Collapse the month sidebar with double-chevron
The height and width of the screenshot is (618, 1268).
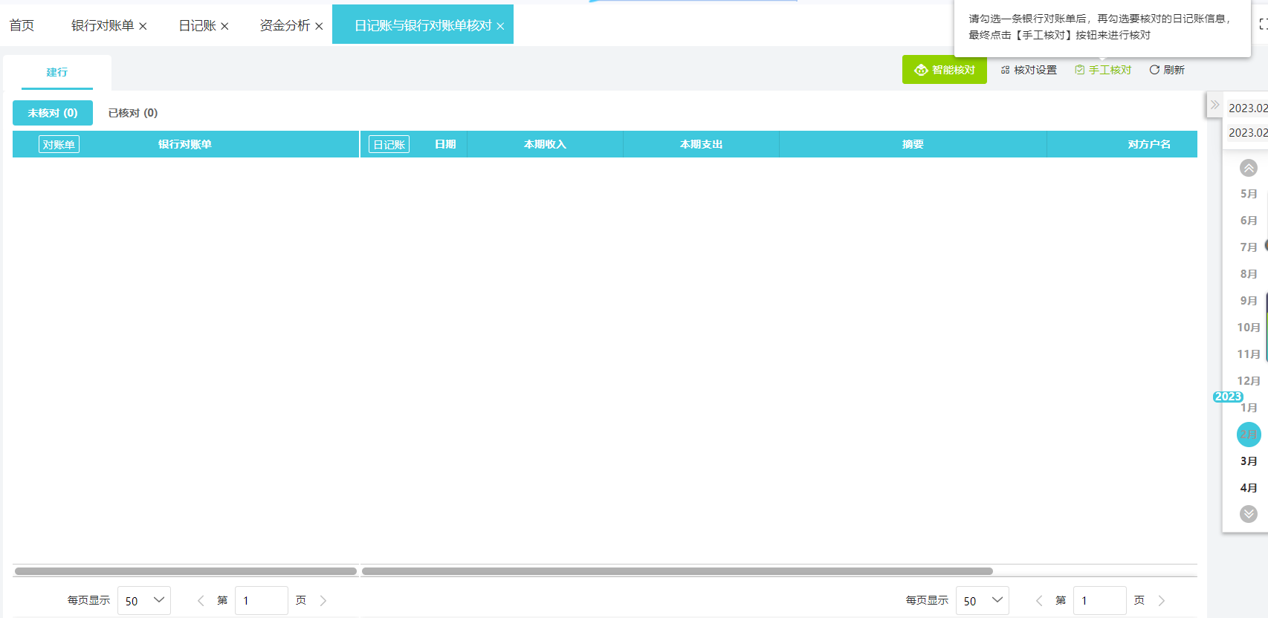coord(1214,105)
